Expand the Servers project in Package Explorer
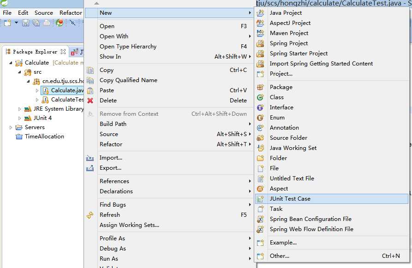This screenshot has width=412, height=268. point(11,127)
